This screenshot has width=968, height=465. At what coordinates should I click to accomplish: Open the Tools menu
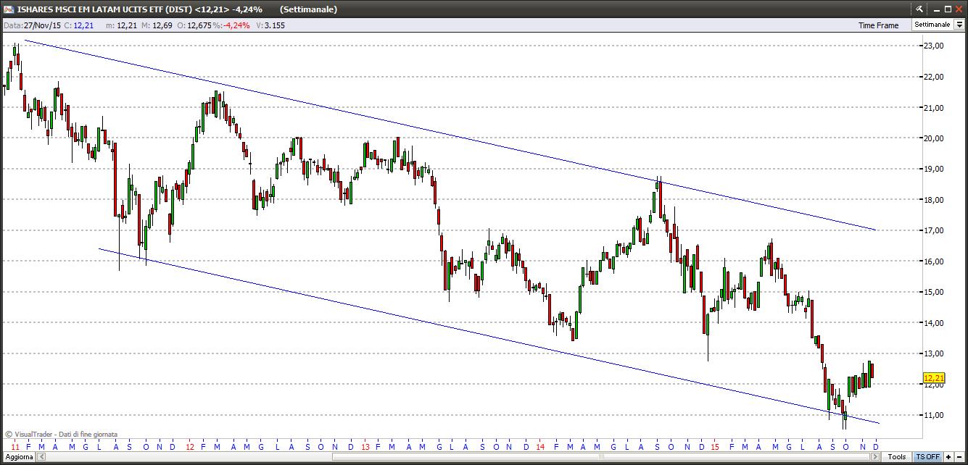[x=897, y=457]
